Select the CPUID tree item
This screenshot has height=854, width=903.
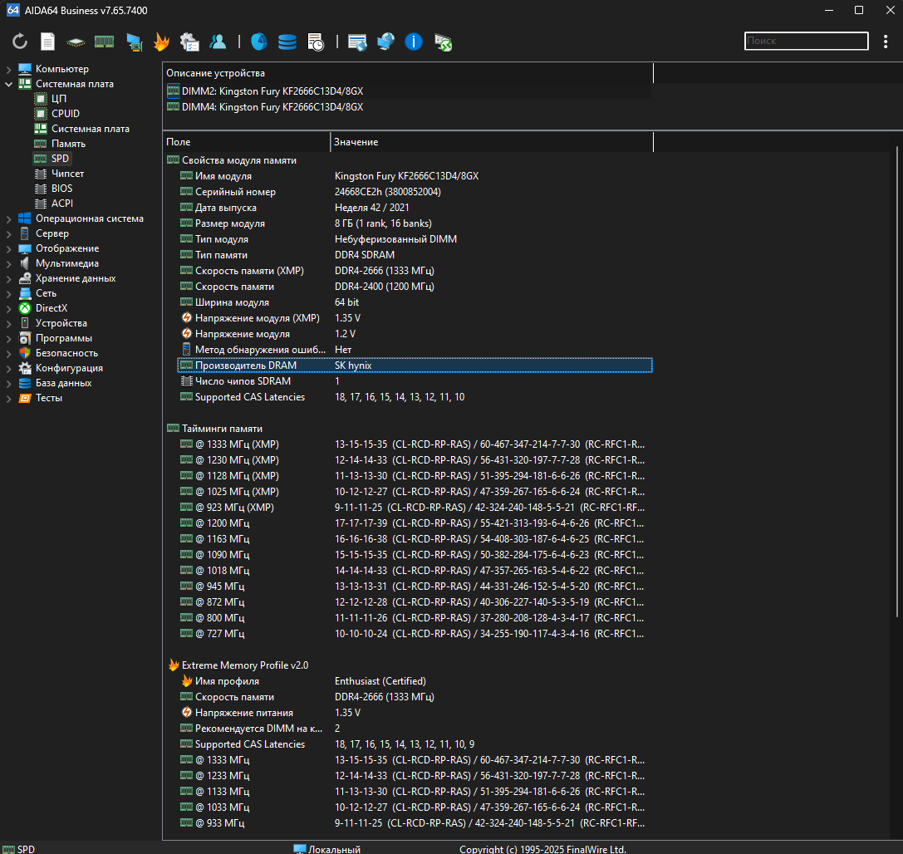pyautogui.click(x=65, y=114)
